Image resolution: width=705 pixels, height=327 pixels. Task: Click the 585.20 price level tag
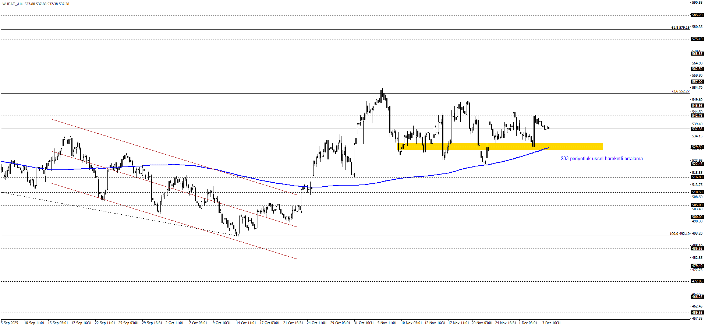[x=697, y=15]
